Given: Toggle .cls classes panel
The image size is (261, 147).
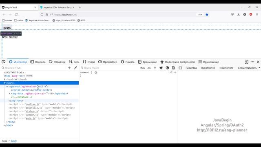Looking at the screenshot, I should coord(149,68).
